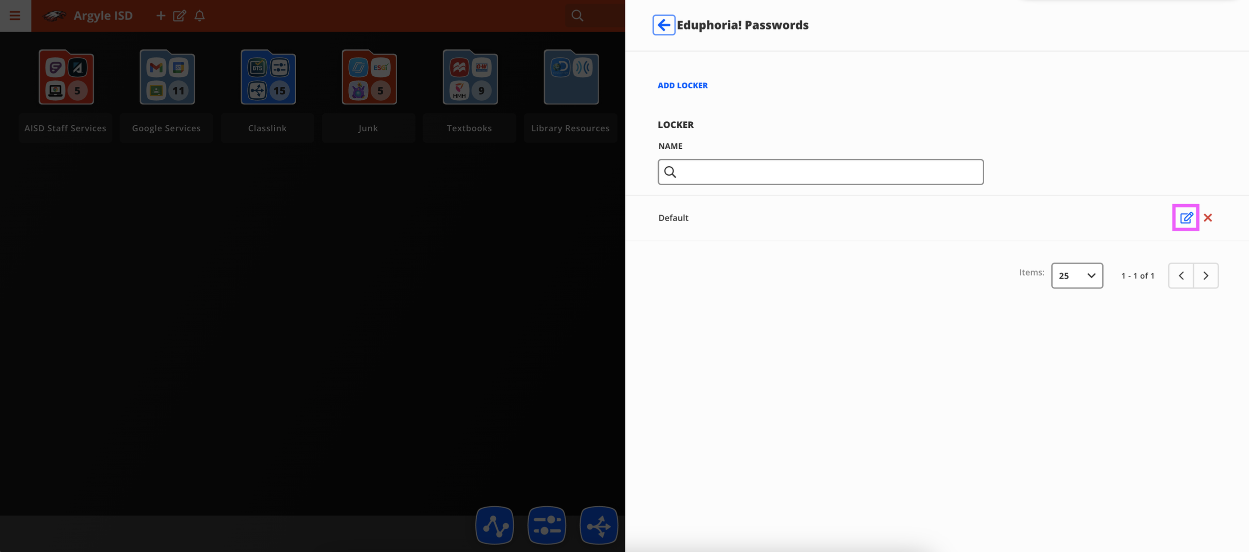Click the Library Resources label

pyautogui.click(x=570, y=128)
